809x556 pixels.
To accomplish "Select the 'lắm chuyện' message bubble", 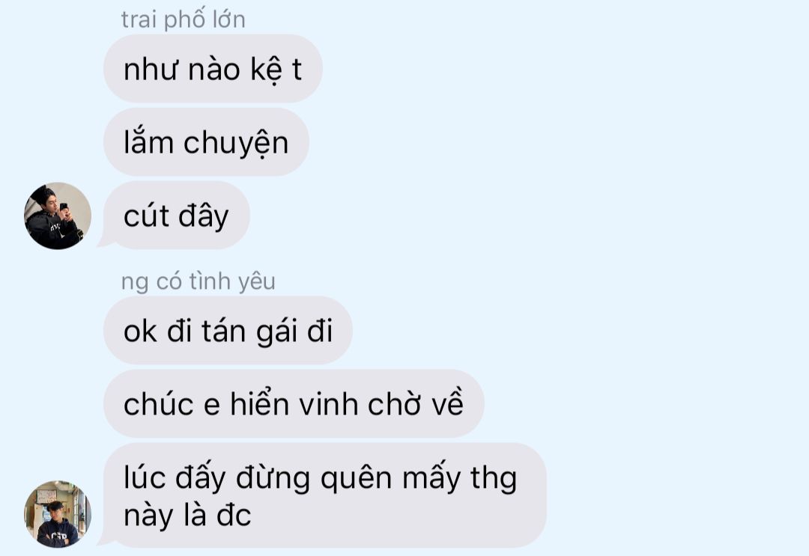I will point(207,142).
